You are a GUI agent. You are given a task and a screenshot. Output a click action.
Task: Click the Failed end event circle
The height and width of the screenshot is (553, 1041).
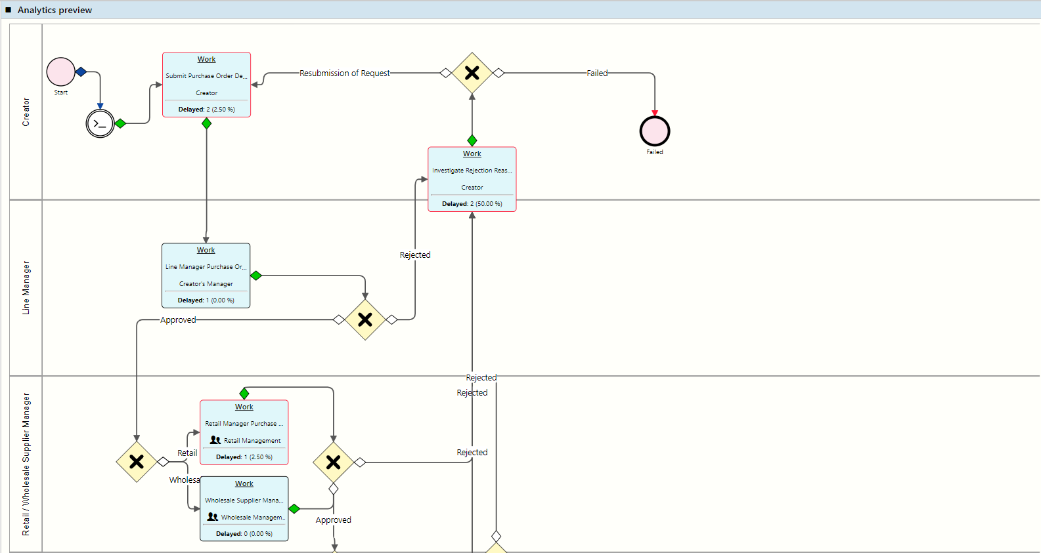click(655, 131)
